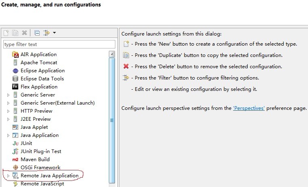Select the JUnit Plug-in Test entry
Image resolution: width=308 pixels, height=187 pixels.
coord(40,151)
